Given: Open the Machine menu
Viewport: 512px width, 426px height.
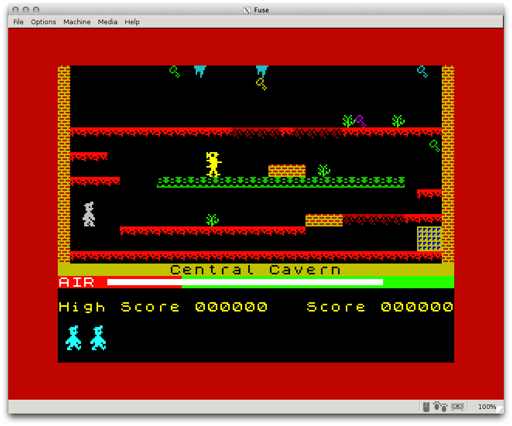Looking at the screenshot, I should [77, 22].
